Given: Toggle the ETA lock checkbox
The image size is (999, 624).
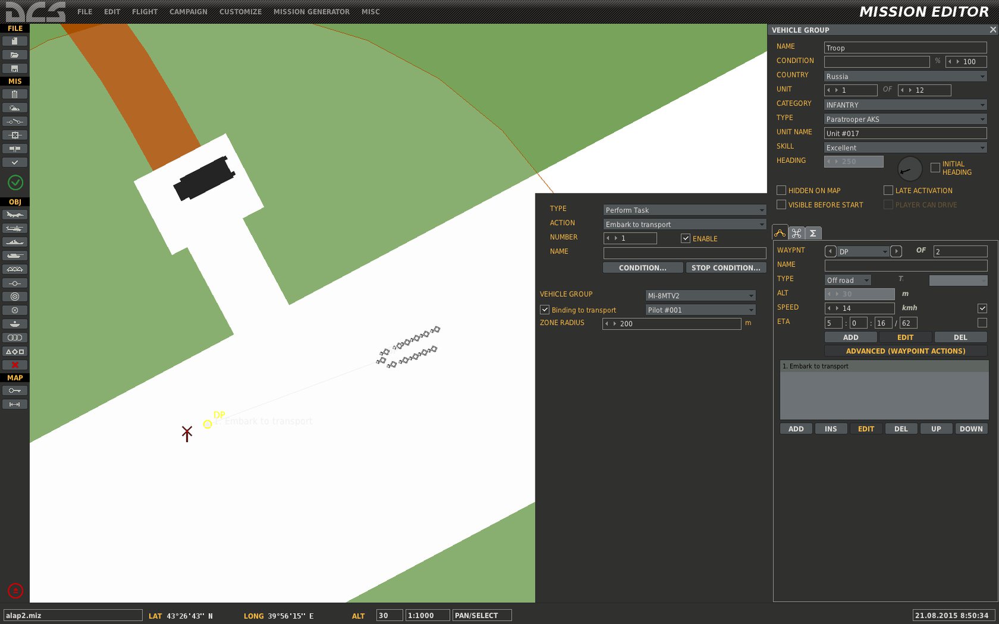Looking at the screenshot, I should click(x=982, y=322).
